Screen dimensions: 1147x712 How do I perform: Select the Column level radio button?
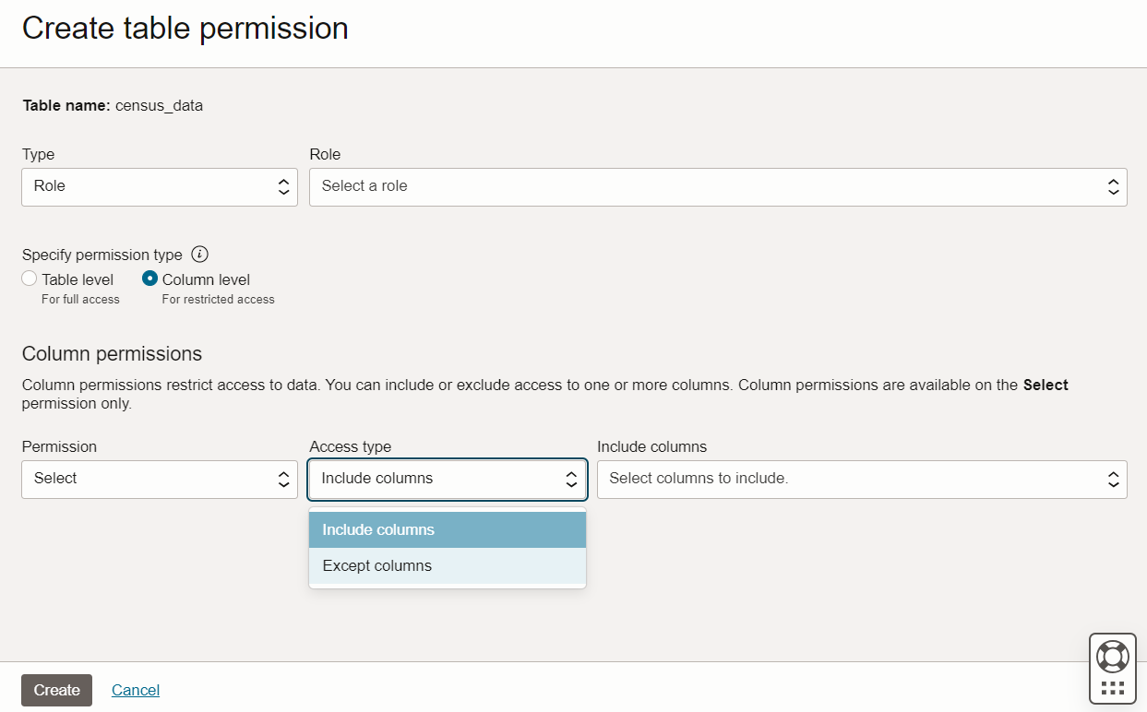click(x=149, y=278)
